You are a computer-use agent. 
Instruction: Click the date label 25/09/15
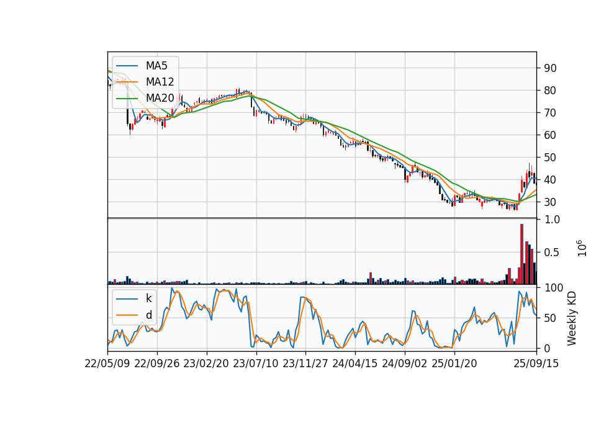click(x=536, y=363)
